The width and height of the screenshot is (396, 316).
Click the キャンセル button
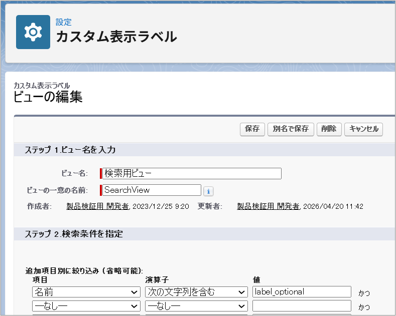tap(363, 129)
